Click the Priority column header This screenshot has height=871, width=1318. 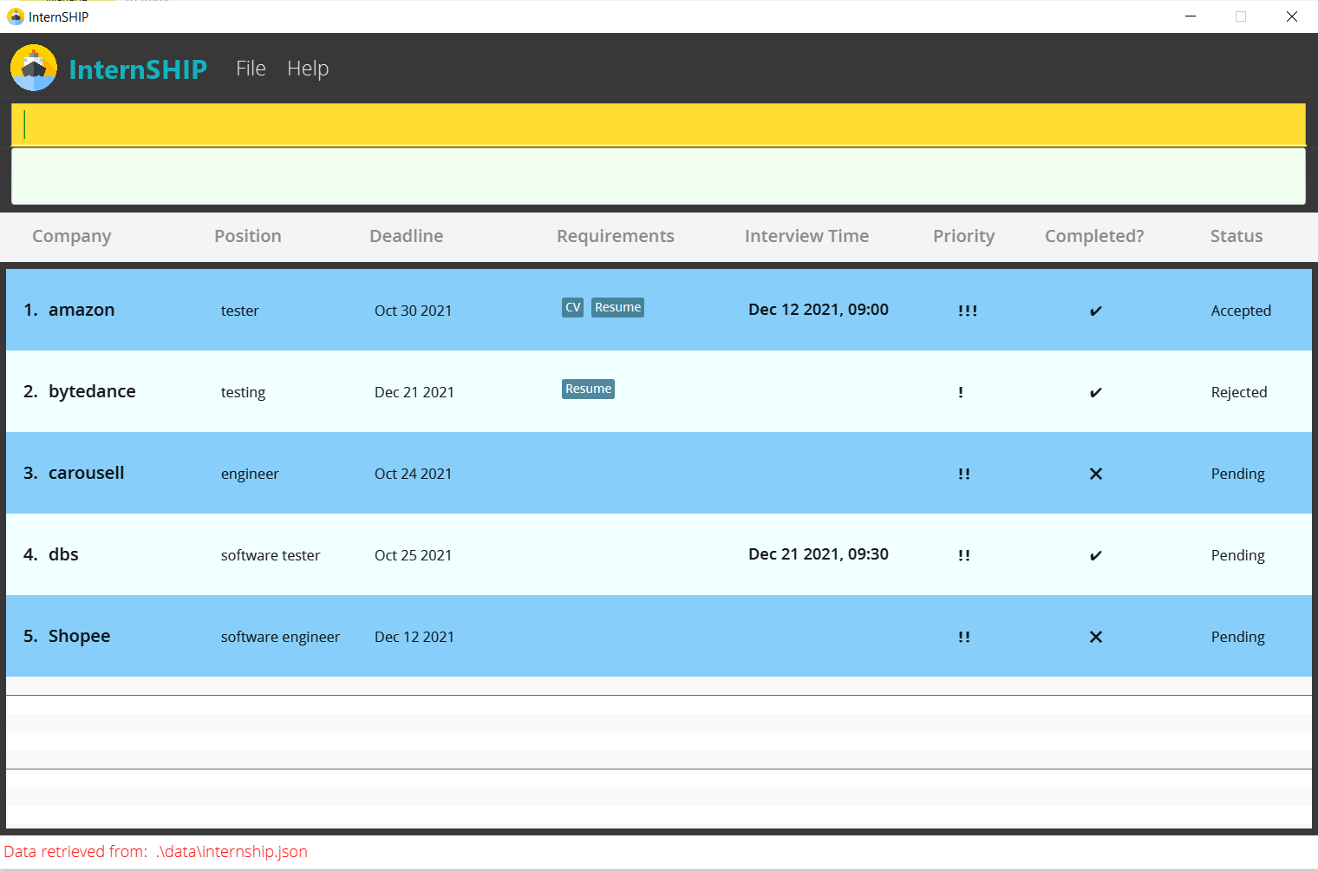click(964, 236)
